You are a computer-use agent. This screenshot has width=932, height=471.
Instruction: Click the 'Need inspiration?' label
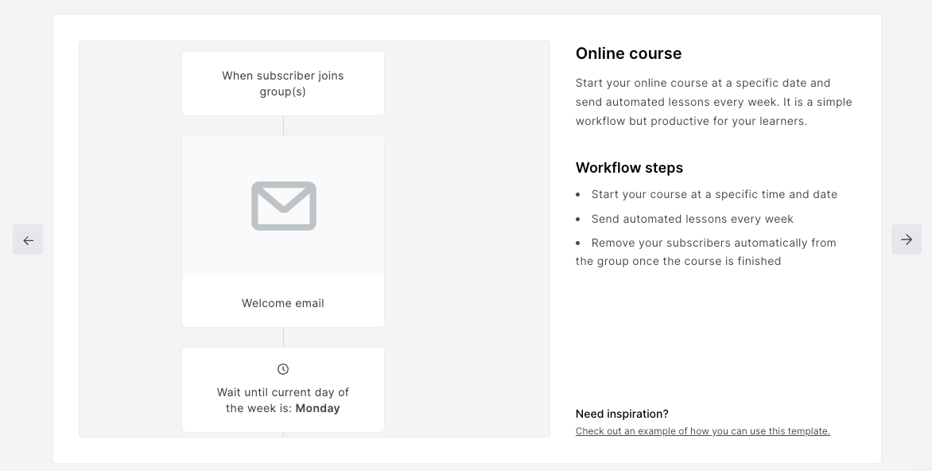point(622,414)
